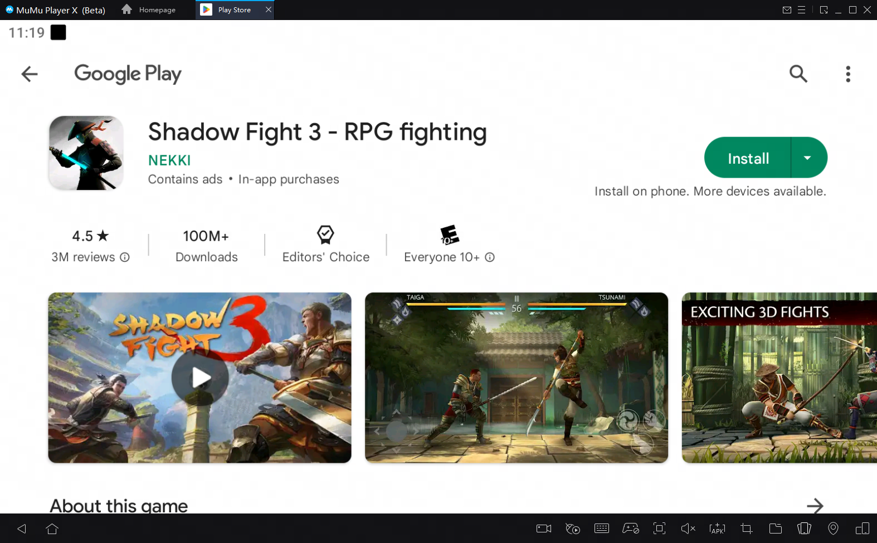Viewport: 877px width, 543px height.
Task: Click the Everyone 10+ ESRB rating logo
Action: 450,235
